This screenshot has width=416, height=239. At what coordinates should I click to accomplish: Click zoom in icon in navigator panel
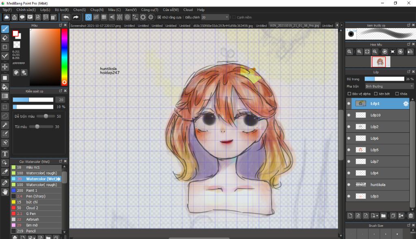359,52
